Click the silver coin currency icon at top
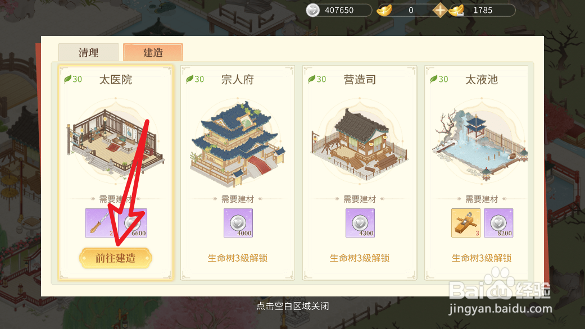 312,10
